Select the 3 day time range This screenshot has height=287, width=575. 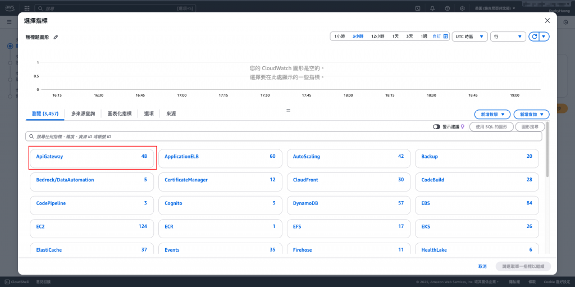[x=409, y=37]
